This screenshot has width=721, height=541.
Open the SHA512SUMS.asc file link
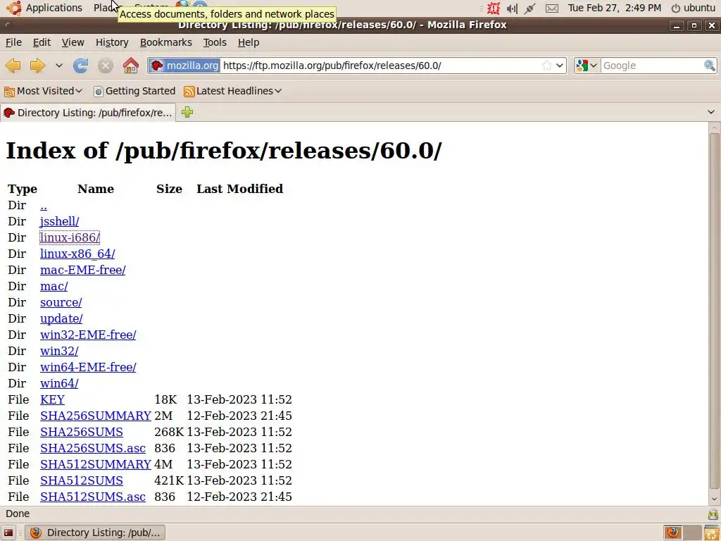tap(93, 497)
